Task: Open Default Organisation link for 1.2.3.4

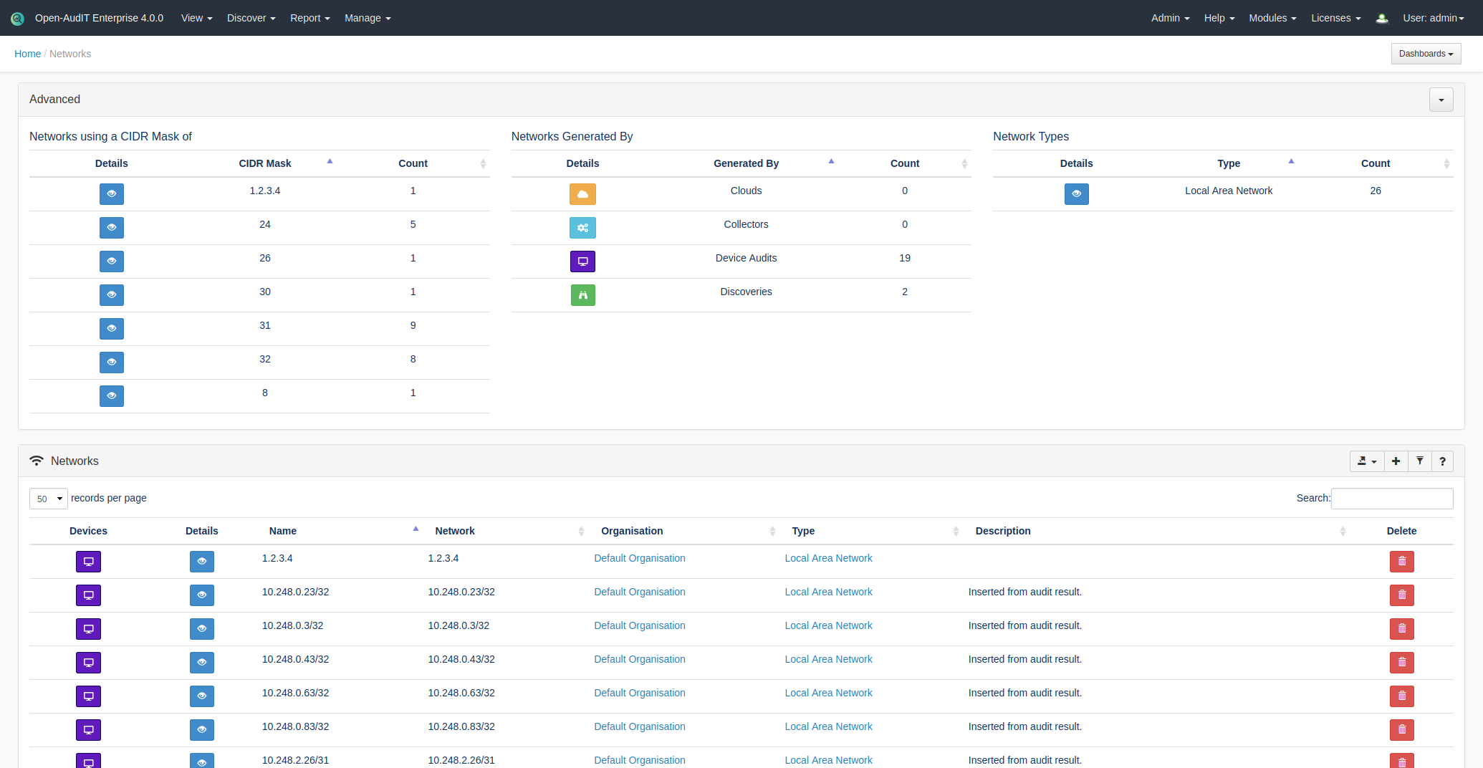Action: point(639,558)
